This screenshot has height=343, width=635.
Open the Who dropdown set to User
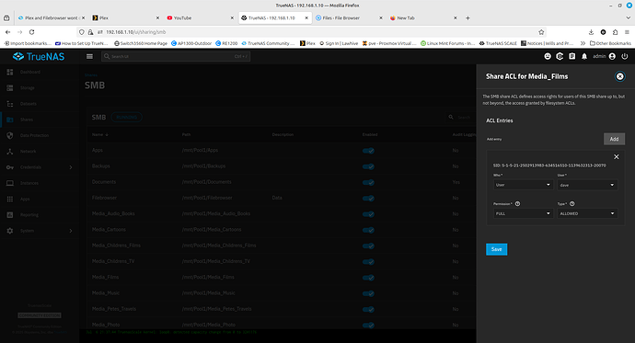[523, 185]
